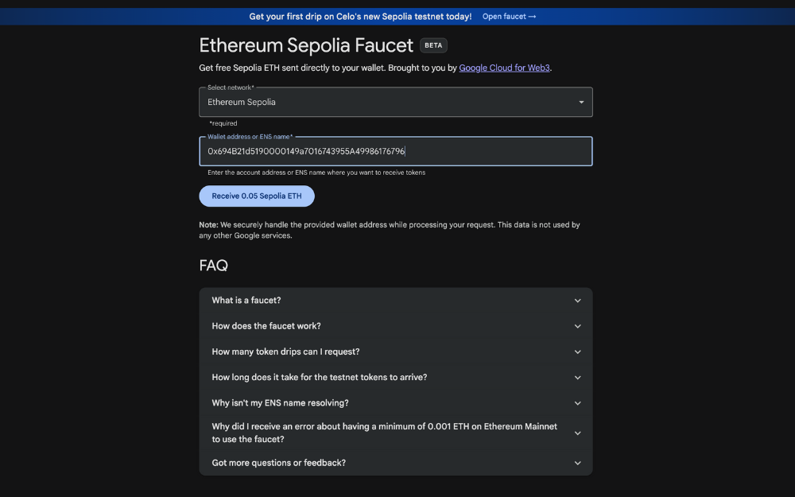Toggle chevron for ENS name resolving question
Image resolution: width=795 pixels, height=497 pixels.
578,403
